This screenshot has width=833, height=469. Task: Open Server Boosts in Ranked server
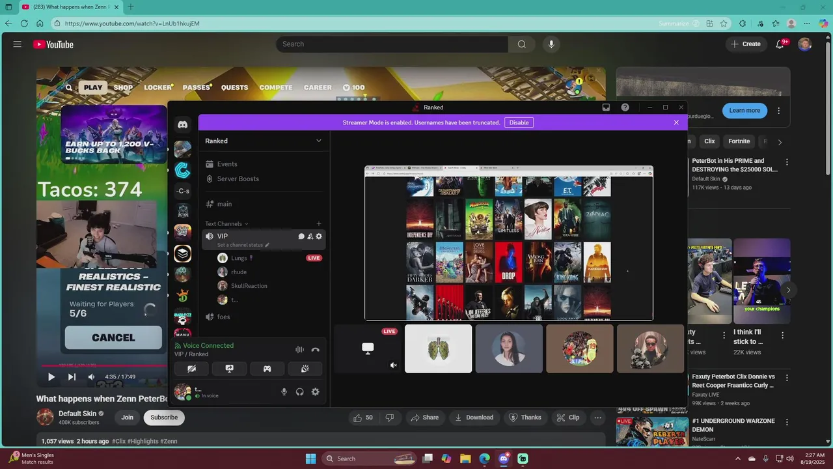264,178
